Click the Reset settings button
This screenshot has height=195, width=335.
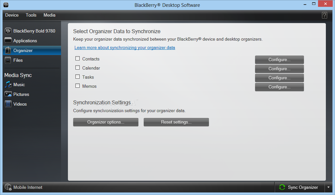point(176,122)
